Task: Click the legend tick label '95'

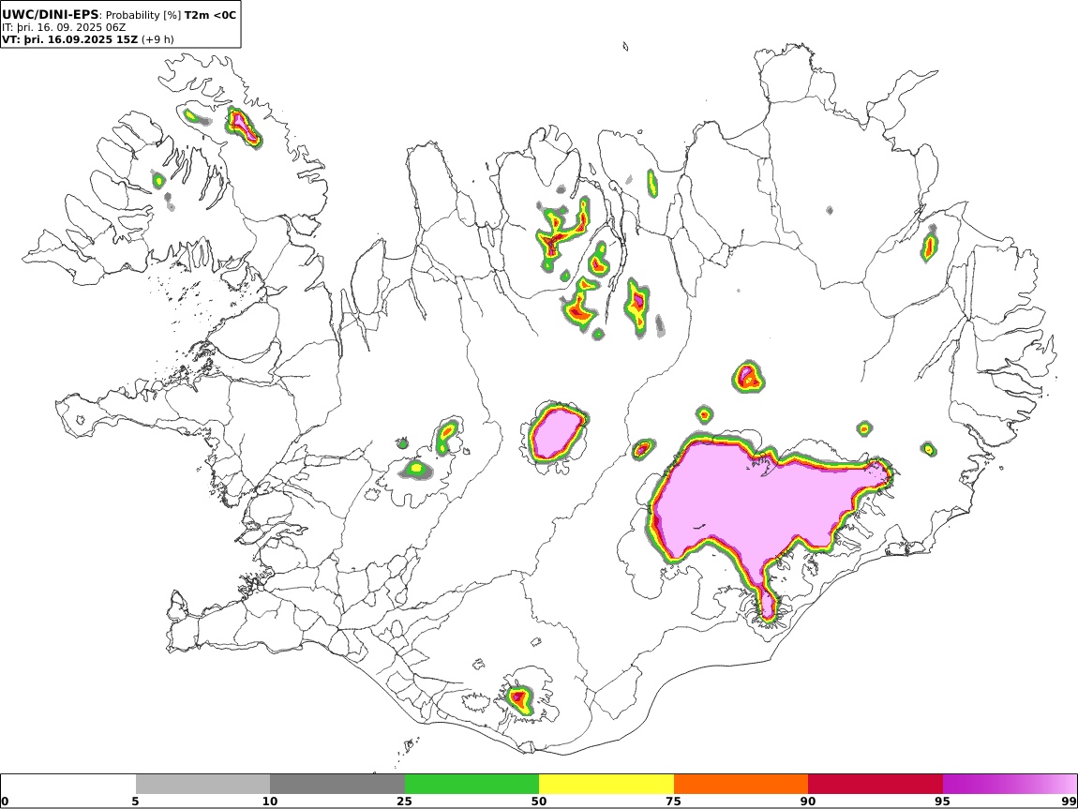Action: 942,802
